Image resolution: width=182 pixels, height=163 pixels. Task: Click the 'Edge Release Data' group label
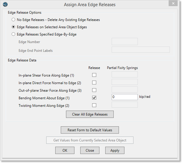pos(22,60)
